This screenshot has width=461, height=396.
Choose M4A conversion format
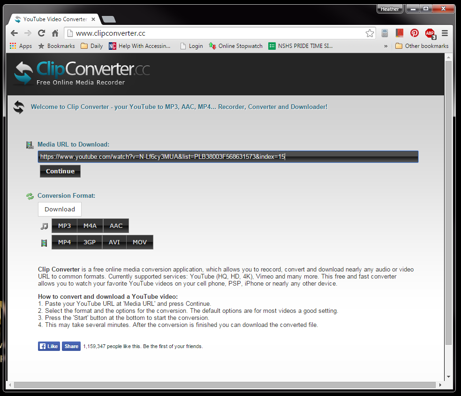click(x=90, y=226)
